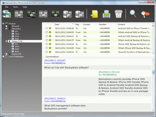Screen dimensions: 156x117
Task: Click the grayed phone pair icon before Android transfer
Action: point(43,14)
